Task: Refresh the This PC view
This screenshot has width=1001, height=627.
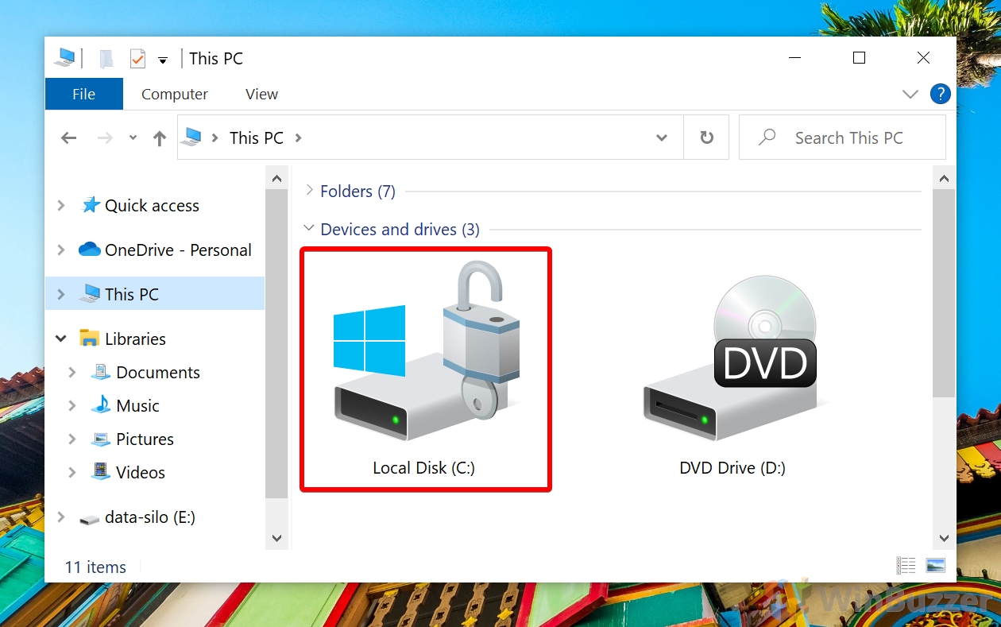Action: click(x=706, y=137)
